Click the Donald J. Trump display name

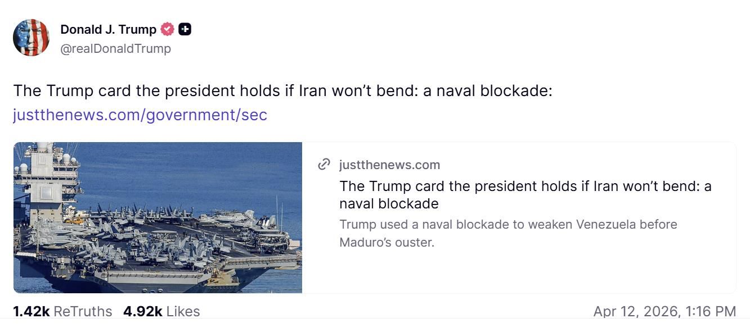tap(108, 29)
